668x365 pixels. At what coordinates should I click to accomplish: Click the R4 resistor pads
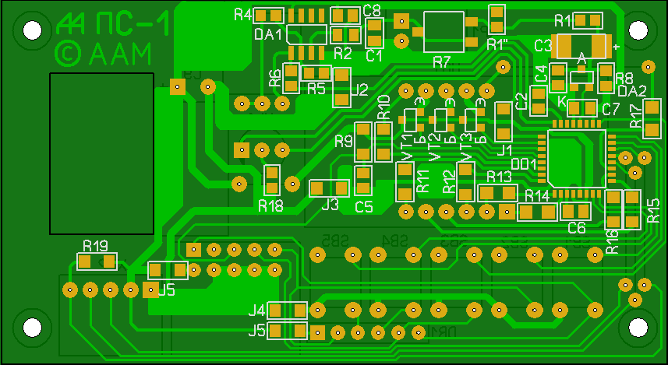point(269,16)
